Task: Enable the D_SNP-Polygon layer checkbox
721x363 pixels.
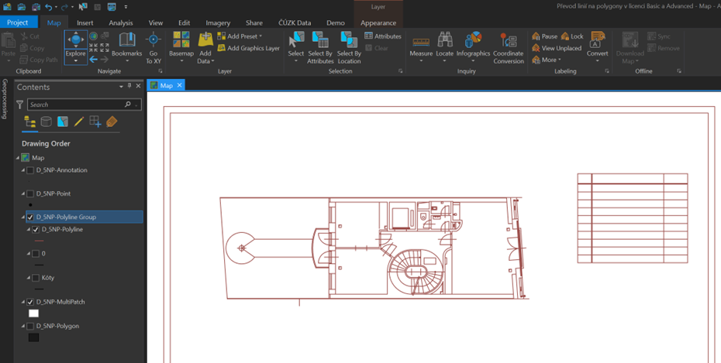Action: point(30,327)
